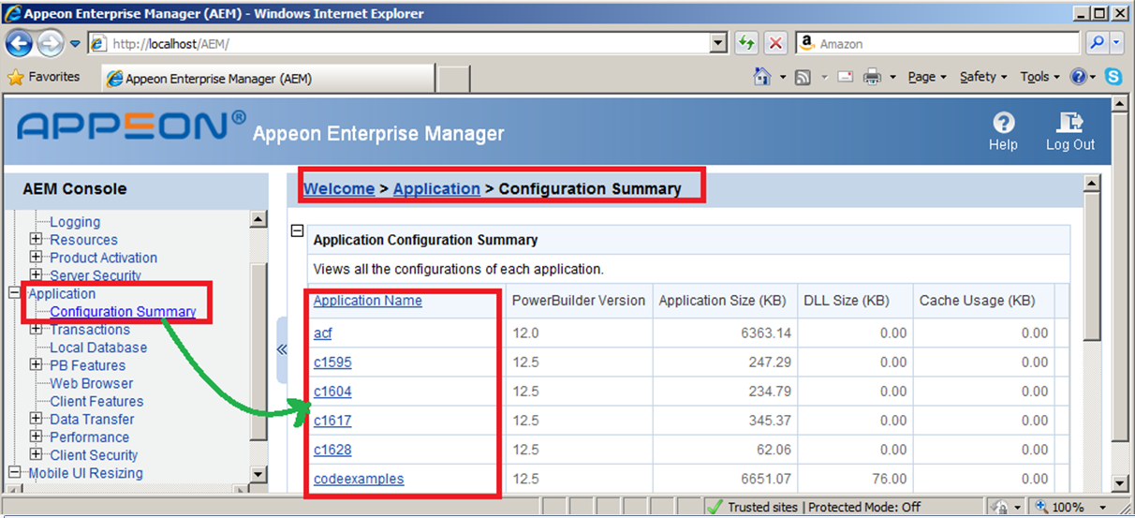
Task: Open the c1628 application link
Action: (x=332, y=450)
